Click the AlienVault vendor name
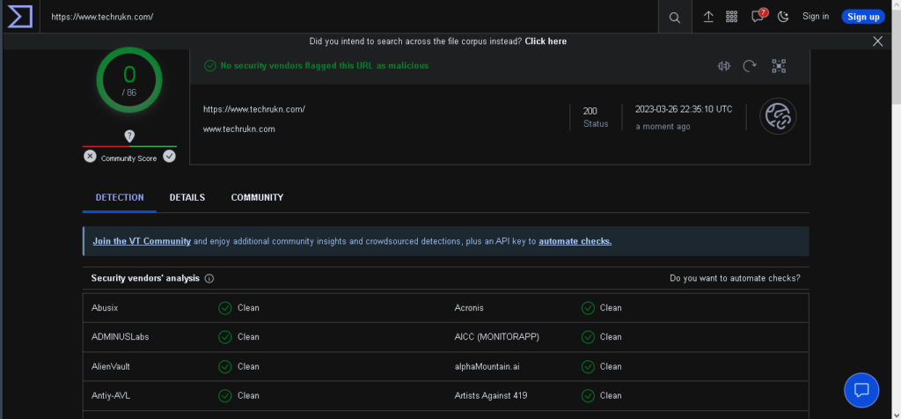 click(110, 367)
